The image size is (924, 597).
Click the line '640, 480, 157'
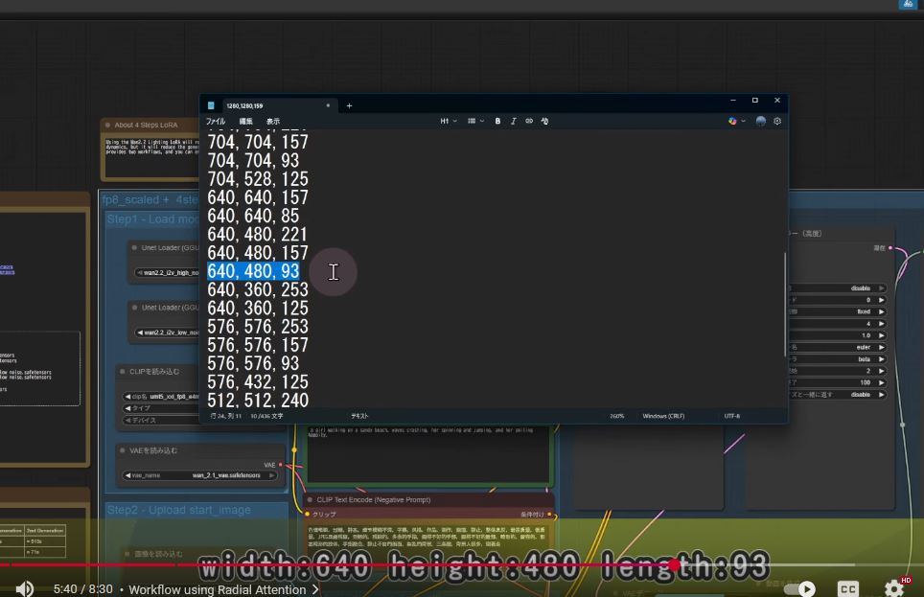[258, 253]
